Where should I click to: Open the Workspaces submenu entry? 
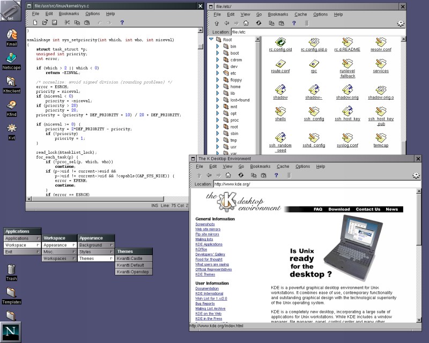coord(59,258)
